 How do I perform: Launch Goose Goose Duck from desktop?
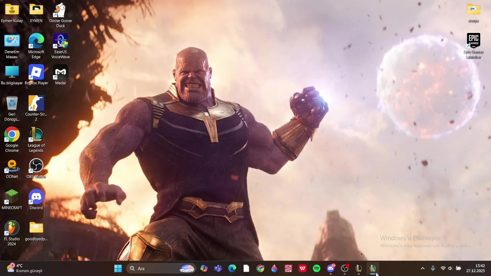[x=60, y=15]
